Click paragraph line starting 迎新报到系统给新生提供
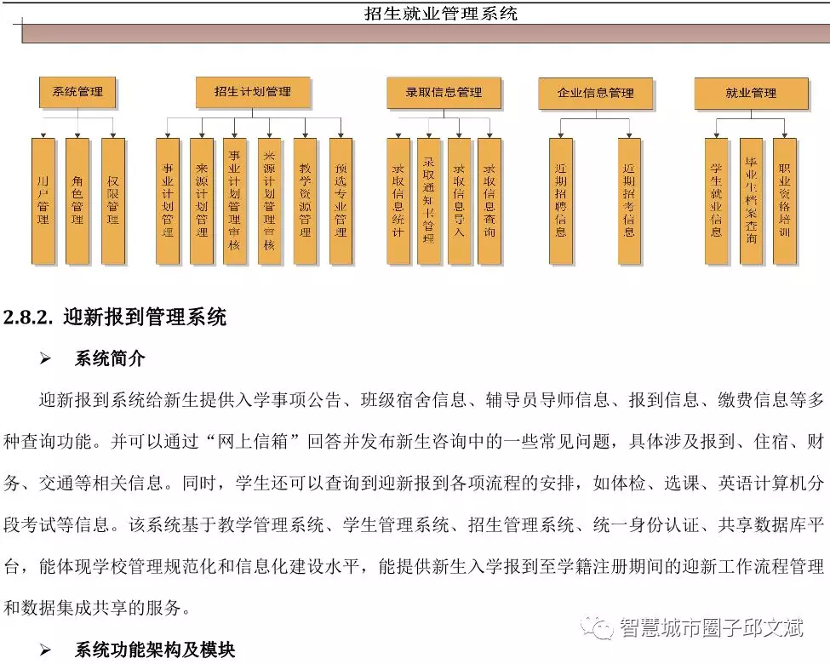This screenshot has height=664, width=830. pyautogui.click(x=432, y=400)
